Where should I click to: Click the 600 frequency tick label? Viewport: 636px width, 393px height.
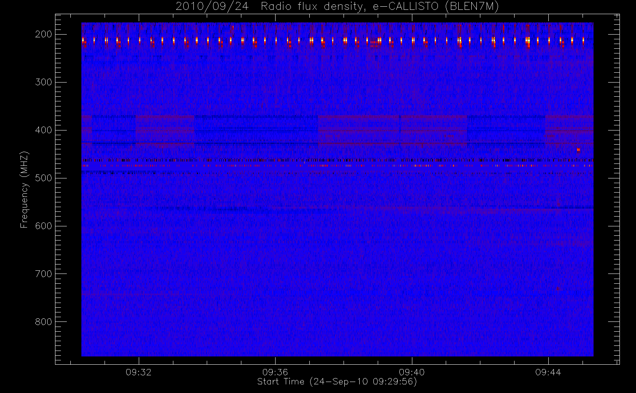[43, 226]
